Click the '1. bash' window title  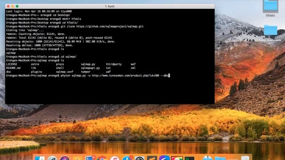(110, 6)
